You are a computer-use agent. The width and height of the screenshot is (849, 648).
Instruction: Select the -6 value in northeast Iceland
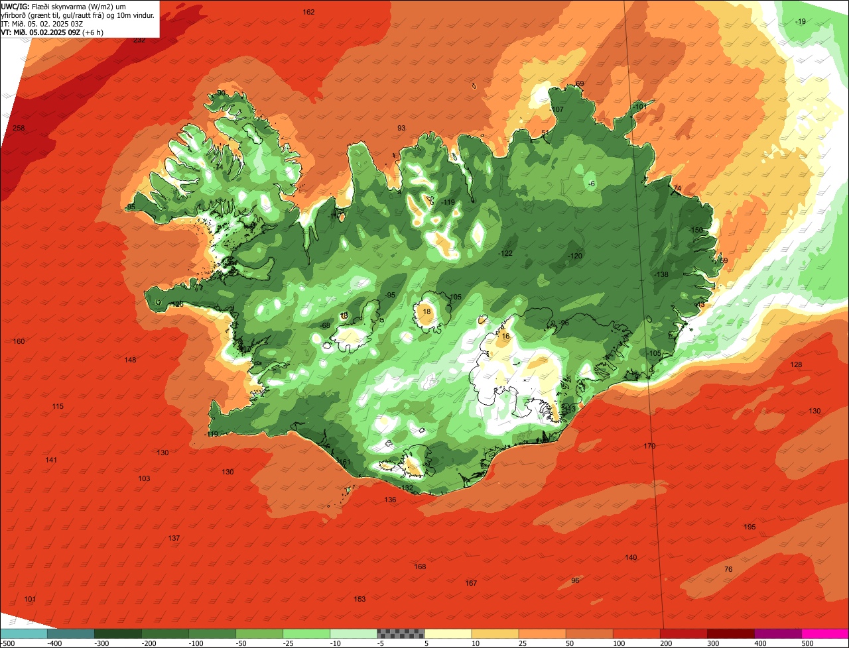coord(590,184)
